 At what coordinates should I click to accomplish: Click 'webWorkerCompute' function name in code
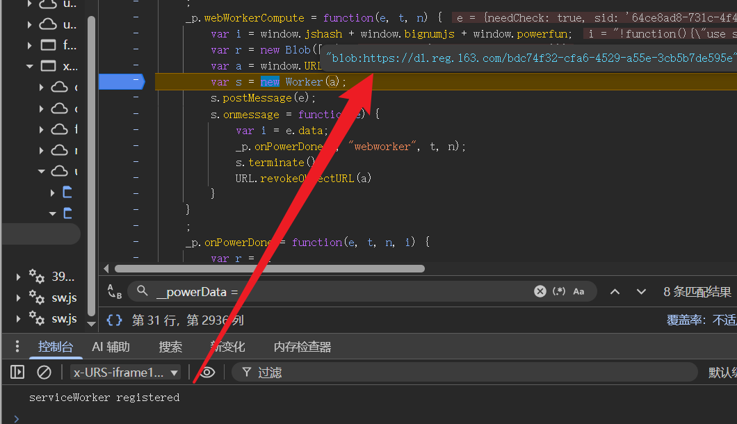coord(254,18)
